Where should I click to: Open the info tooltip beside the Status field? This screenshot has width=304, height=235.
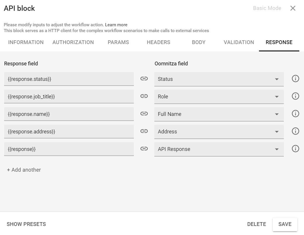click(295, 79)
